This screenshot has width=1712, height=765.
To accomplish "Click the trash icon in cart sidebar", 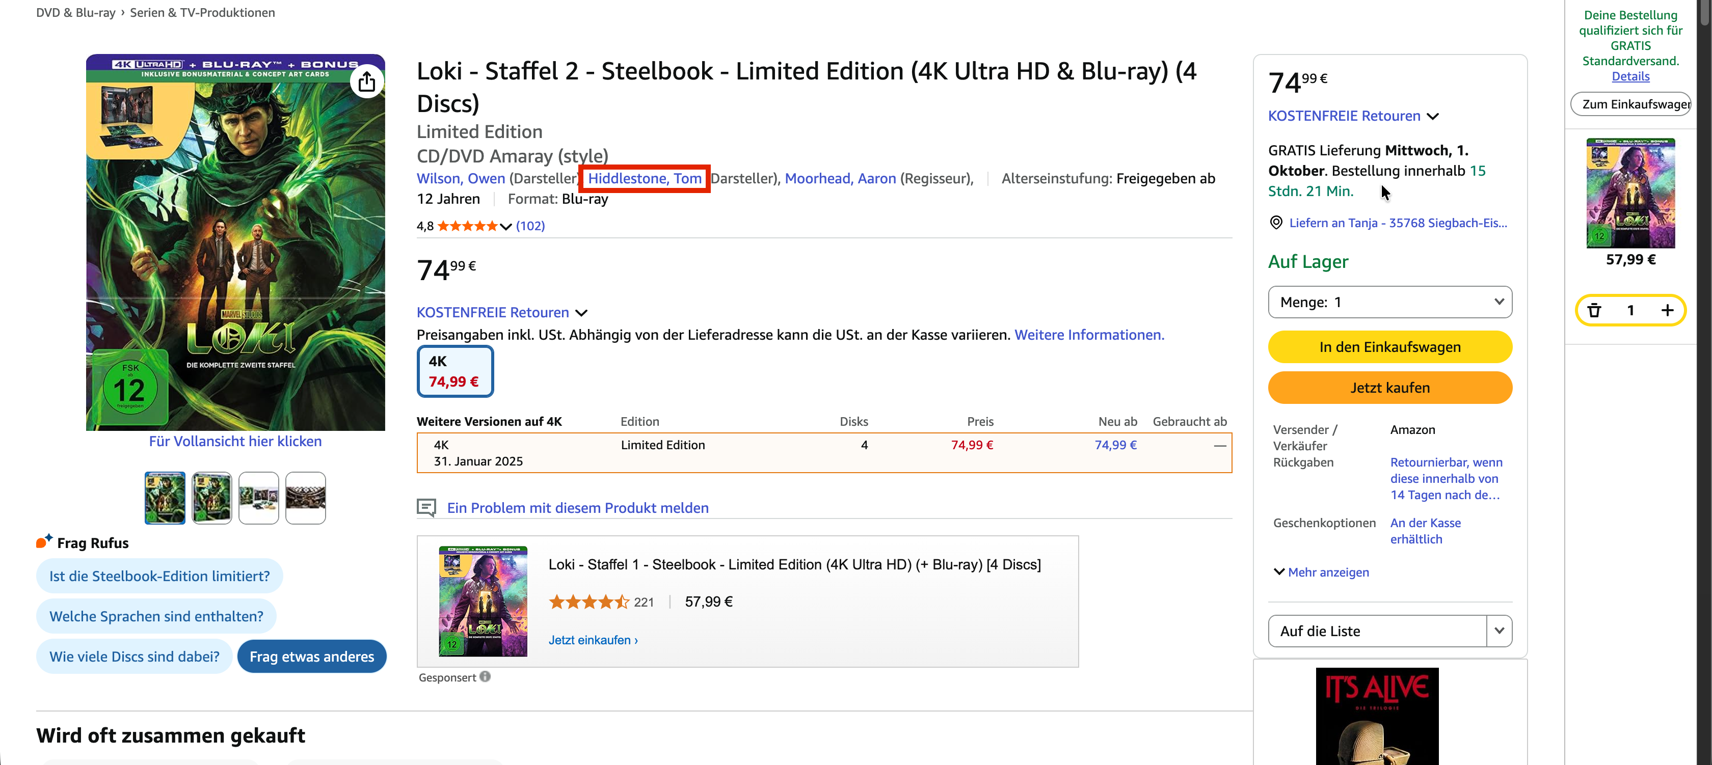I will click(x=1594, y=310).
